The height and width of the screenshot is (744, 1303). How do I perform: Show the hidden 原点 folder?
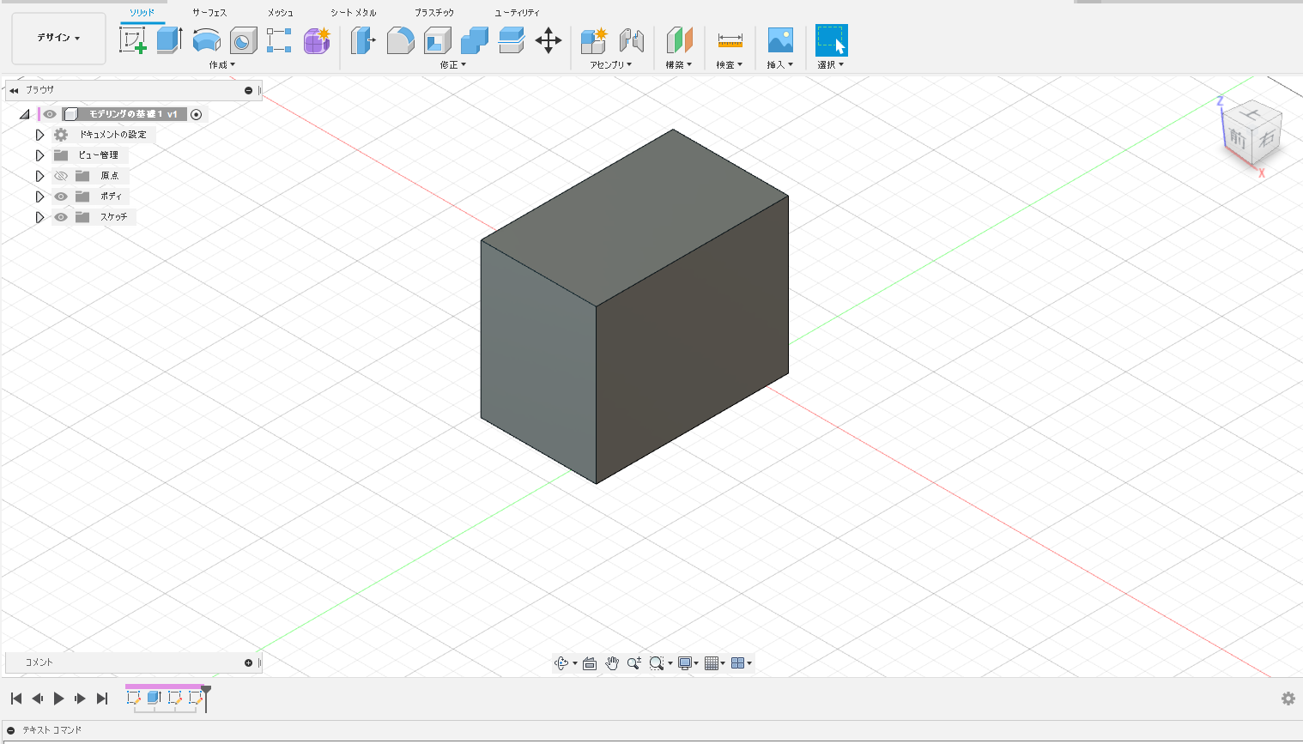(x=61, y=176)
